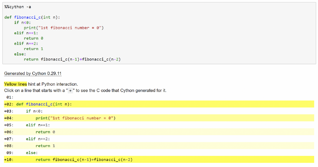
Task: Click the print("1st fibonacci number = 0") code line
Action: (64, 28)
